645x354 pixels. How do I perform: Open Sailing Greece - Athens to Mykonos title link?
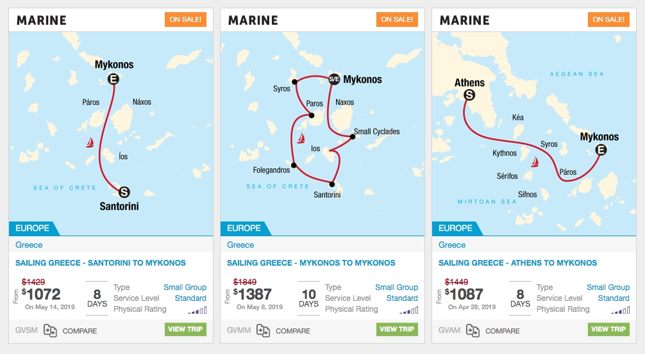pos(517,263)
